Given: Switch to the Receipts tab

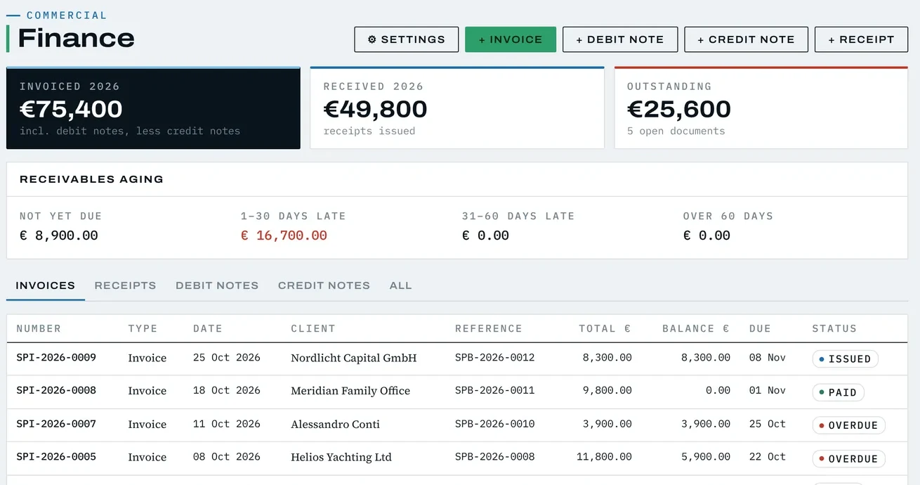Looking at the screenshot, I should [x=125, y=285].
